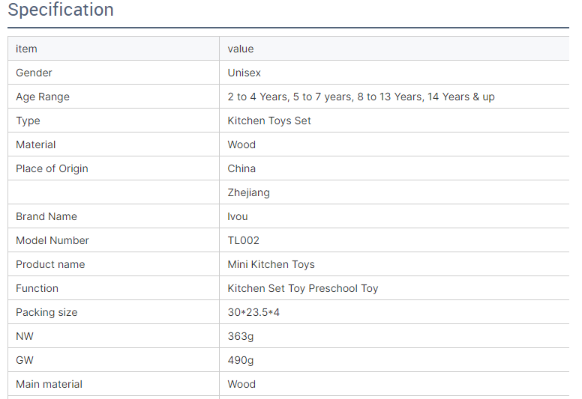The image size is (582, 399).
Task: Click the TL002 model number value
Action: click(x=244, y=240)
